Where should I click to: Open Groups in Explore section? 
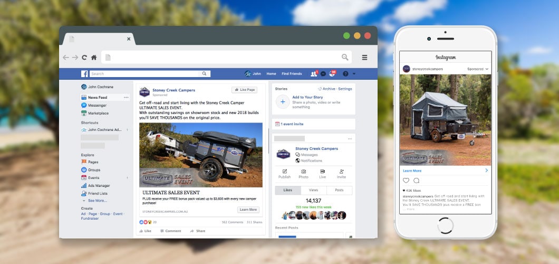point(91,170)
